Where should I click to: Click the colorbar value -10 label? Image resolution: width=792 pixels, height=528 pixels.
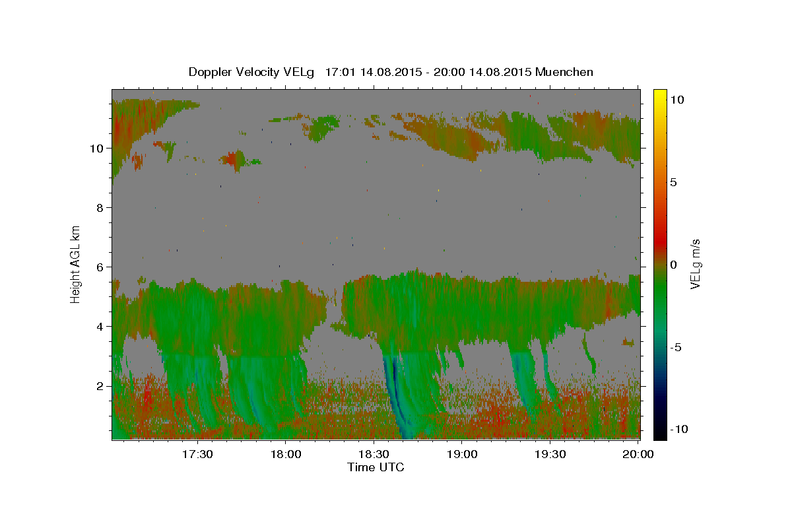pyautogui.click(x=678, y=430)
